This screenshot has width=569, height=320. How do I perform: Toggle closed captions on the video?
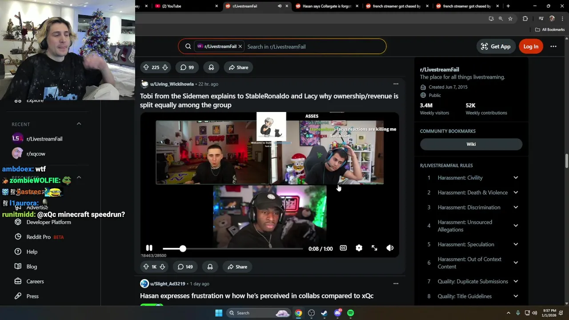pos(343,248)
